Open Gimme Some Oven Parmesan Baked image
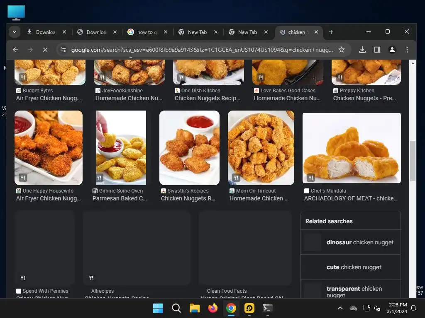 (121, 148)
